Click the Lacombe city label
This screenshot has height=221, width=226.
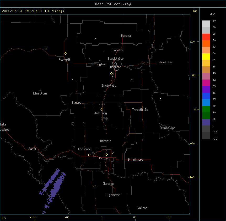tap(118, 50)
